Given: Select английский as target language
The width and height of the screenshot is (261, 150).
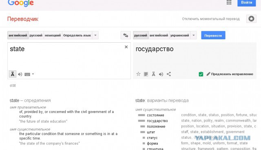Looking at the screenshot, I should coord(159,35).
